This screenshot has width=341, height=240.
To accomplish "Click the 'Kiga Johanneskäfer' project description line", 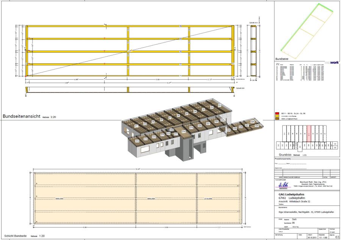I will pyautogui.click(x=306, y=212).
